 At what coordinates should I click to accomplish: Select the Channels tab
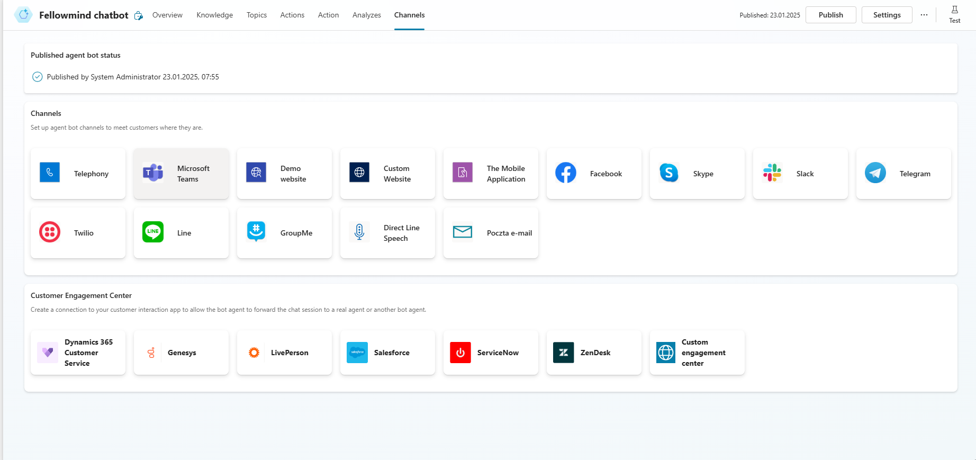[409, 15]
